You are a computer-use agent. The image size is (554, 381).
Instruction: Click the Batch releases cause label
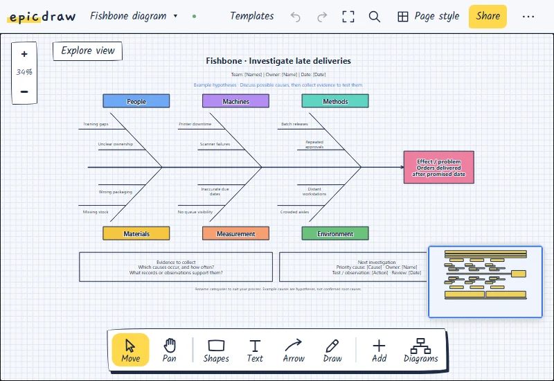(x=295, y=124)
